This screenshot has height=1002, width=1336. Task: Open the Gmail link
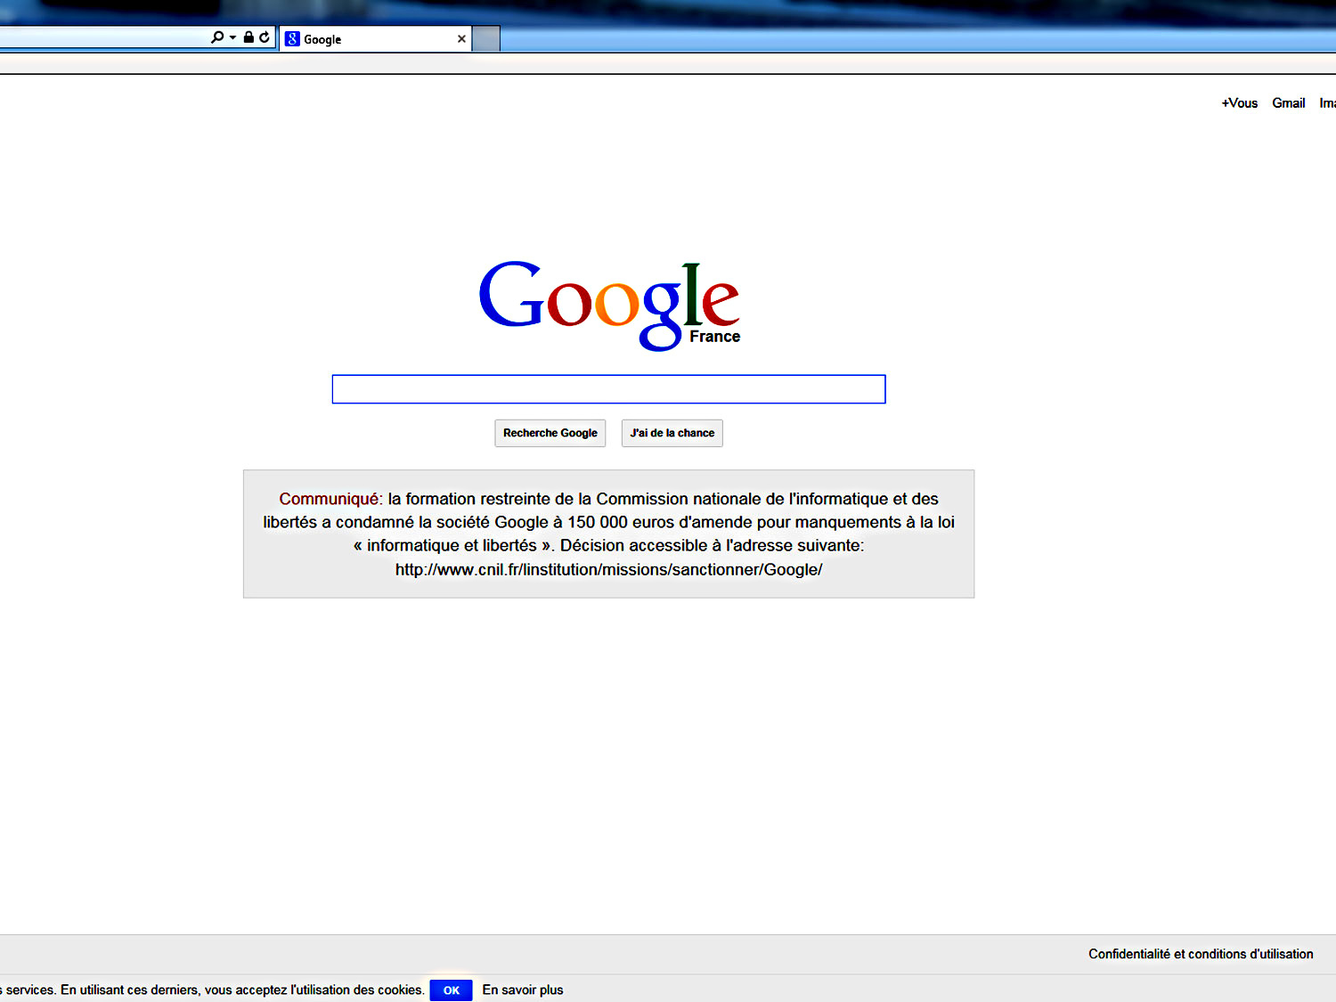pyautogui.click(x=1288, y=103)
